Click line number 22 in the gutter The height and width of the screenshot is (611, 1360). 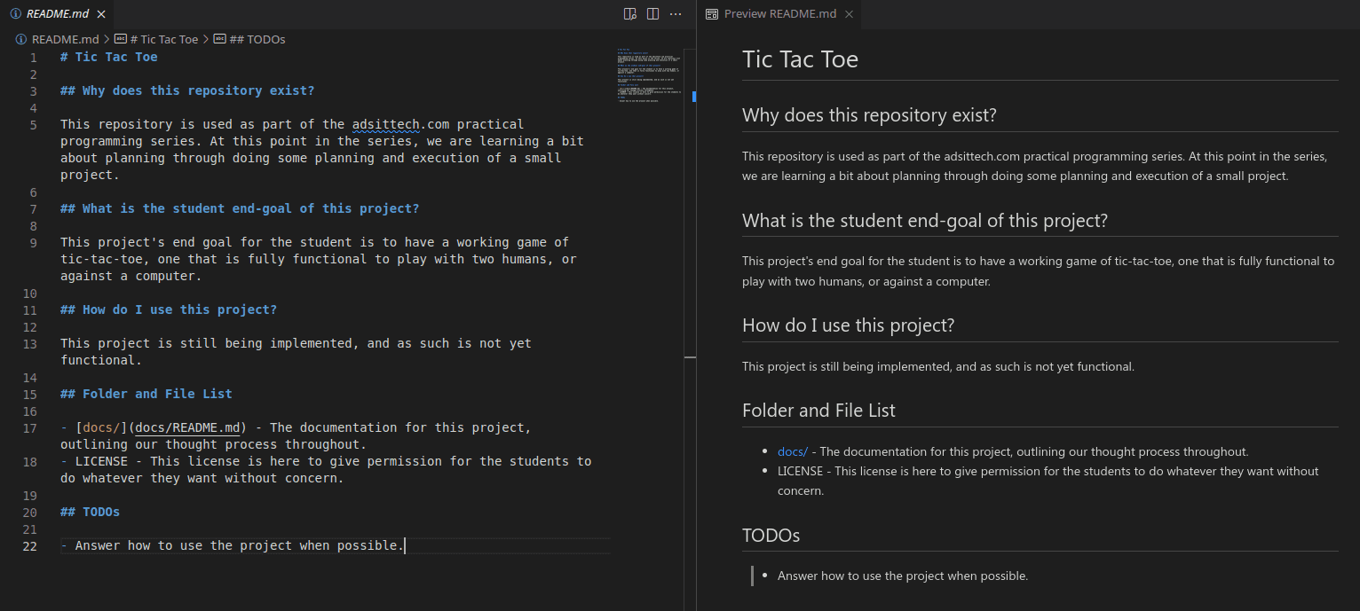coord(29,546)
